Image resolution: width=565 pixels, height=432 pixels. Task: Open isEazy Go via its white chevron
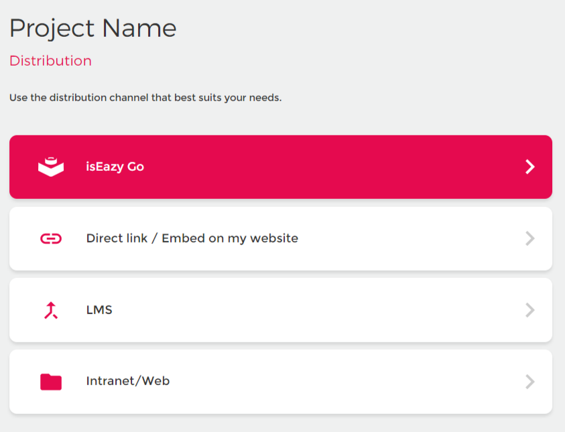(x=530, y=167)
